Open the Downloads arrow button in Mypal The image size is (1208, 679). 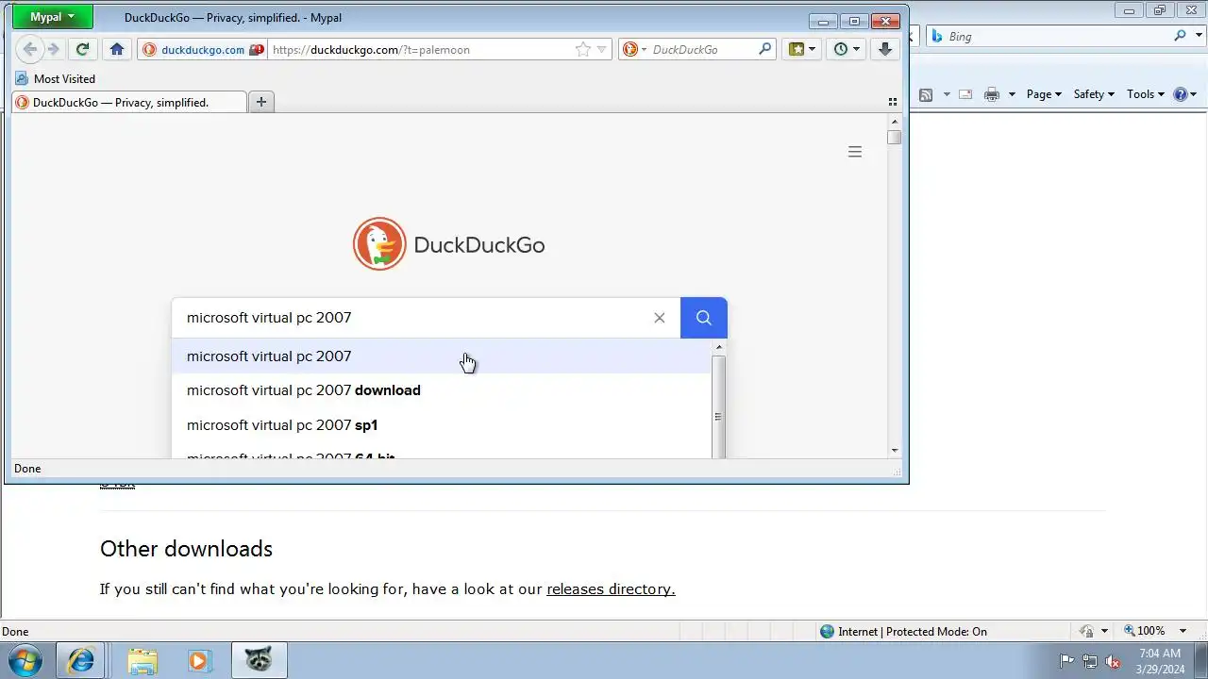coord(885,49)
